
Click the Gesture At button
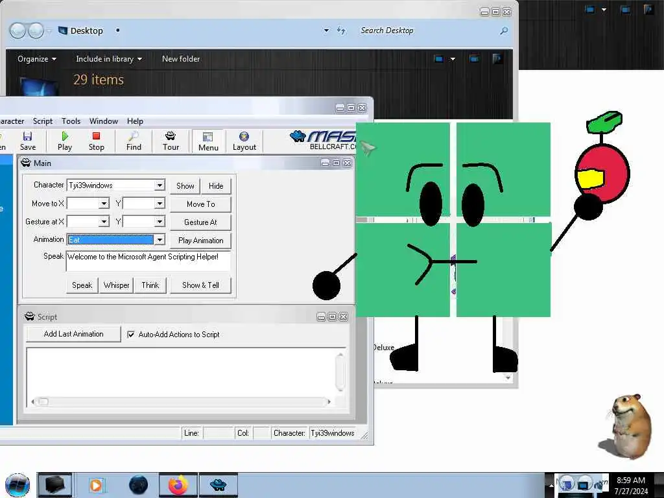[201, 222]
